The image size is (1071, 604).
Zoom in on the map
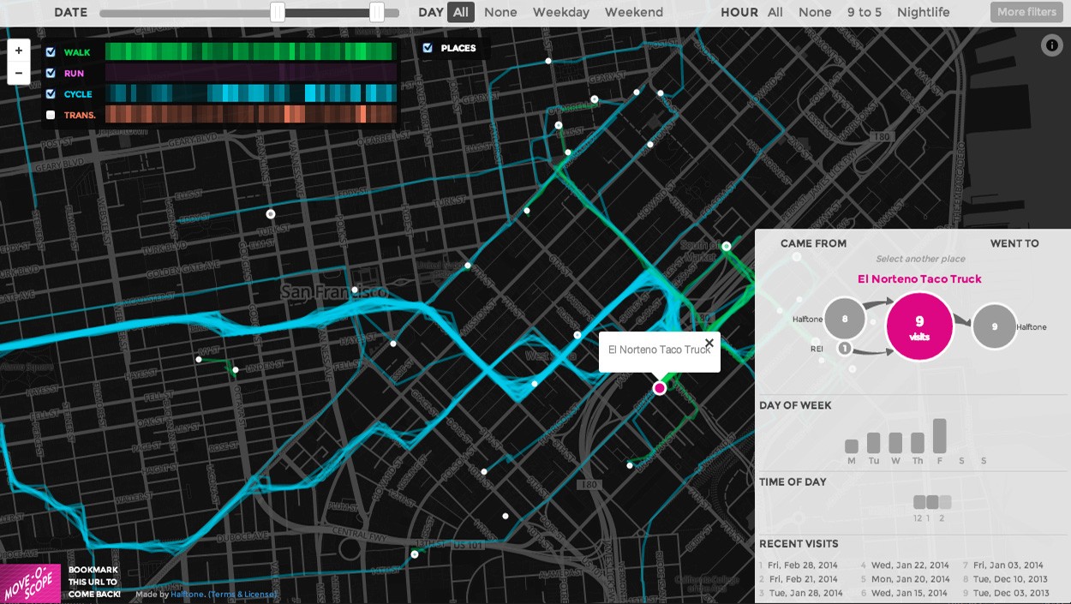pyautogui.click(x=18, y=51)
